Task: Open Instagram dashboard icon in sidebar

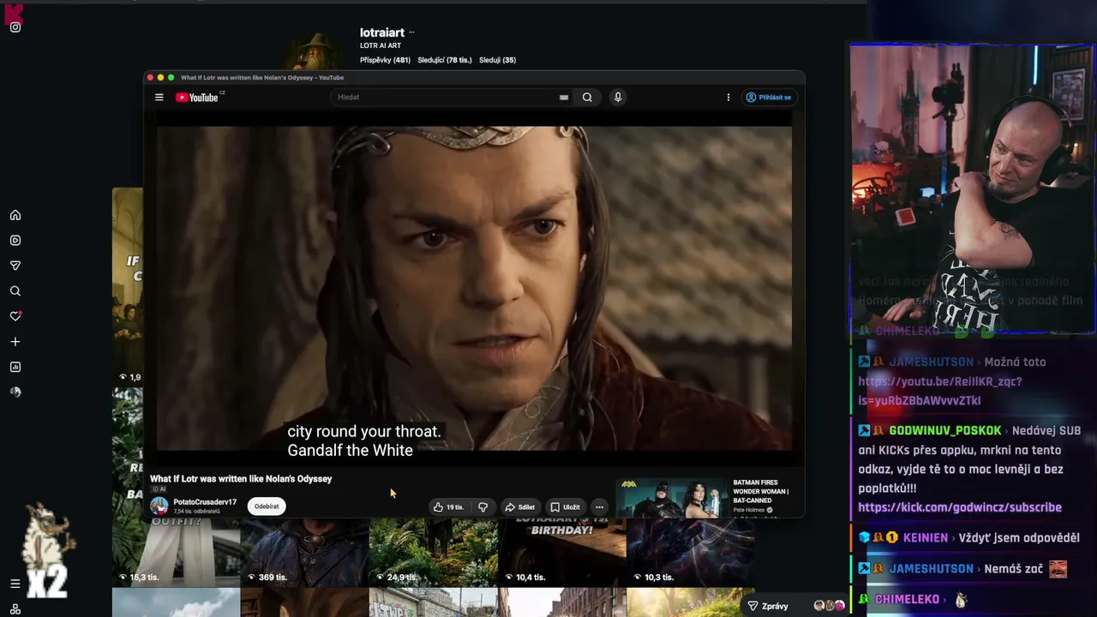Action: 15,367
